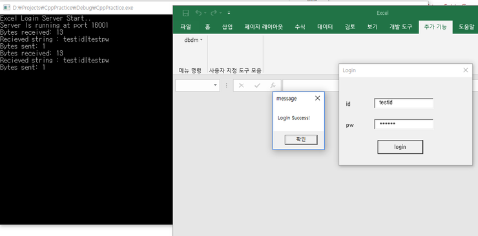Click the Redo arrow icon in Excel

[214, 13]
